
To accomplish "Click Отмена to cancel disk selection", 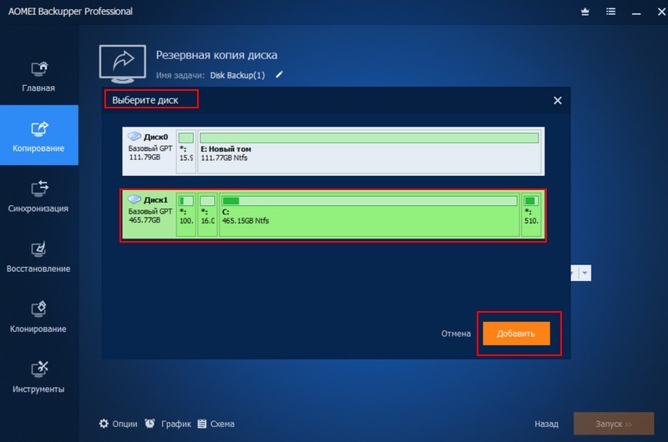I will click(456, 334).
